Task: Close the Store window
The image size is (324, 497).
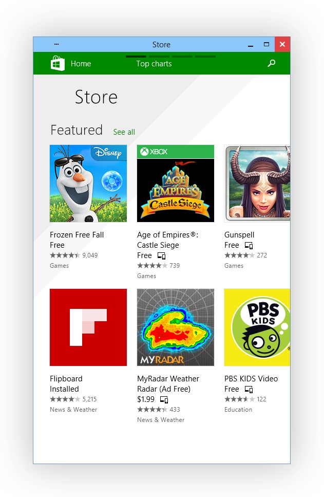Action: tap(282, 44)
